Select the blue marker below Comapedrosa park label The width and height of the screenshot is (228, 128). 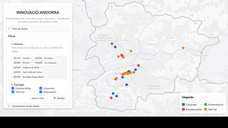[x=115, y=47]
